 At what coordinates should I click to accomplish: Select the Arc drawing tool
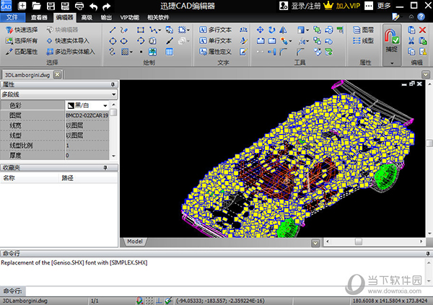tap(141, 41)
